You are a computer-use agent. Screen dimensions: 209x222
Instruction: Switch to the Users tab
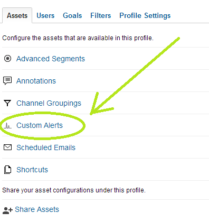point(45,15)
